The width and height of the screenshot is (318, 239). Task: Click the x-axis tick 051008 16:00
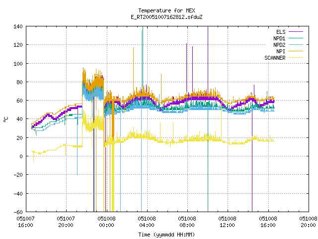[x=268, y=222]
